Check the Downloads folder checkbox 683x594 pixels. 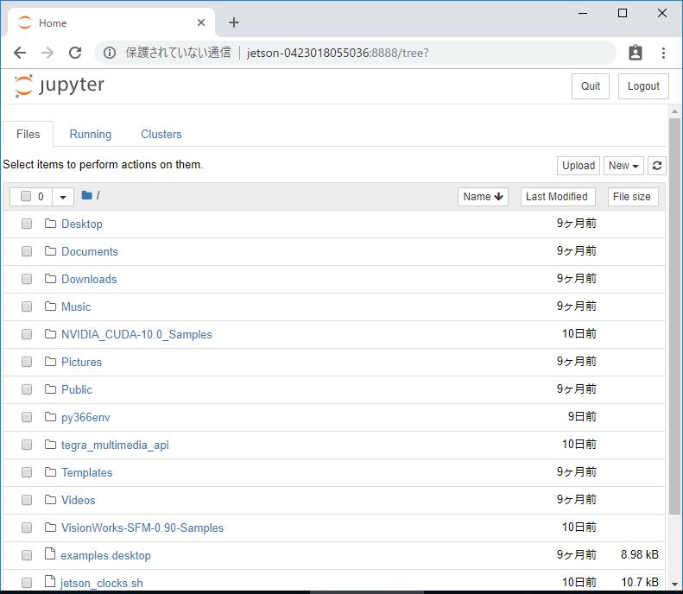(27, 279)
